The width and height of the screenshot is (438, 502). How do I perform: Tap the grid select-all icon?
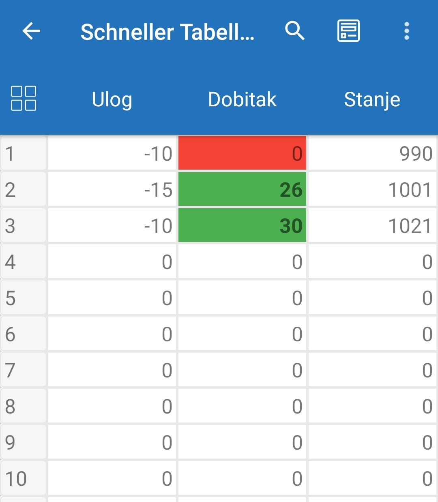(24, 99)
